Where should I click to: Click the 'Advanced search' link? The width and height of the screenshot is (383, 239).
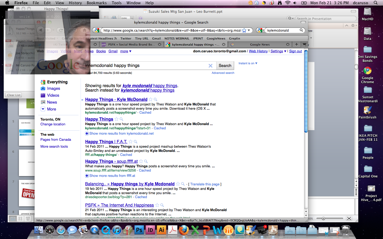coord(223,73)
